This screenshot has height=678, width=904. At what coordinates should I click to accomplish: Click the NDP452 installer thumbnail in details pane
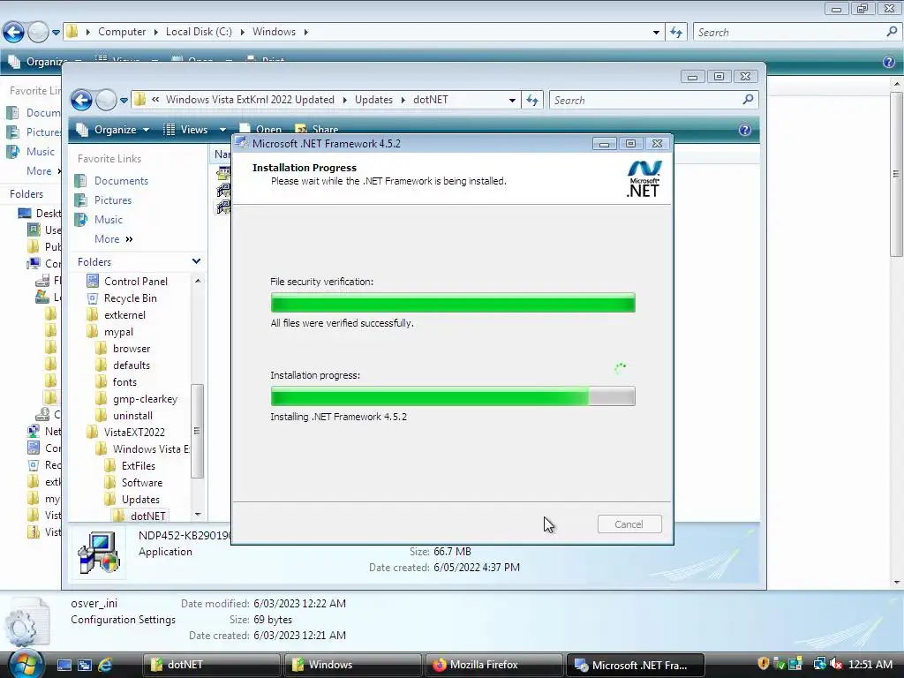point(99,553)
